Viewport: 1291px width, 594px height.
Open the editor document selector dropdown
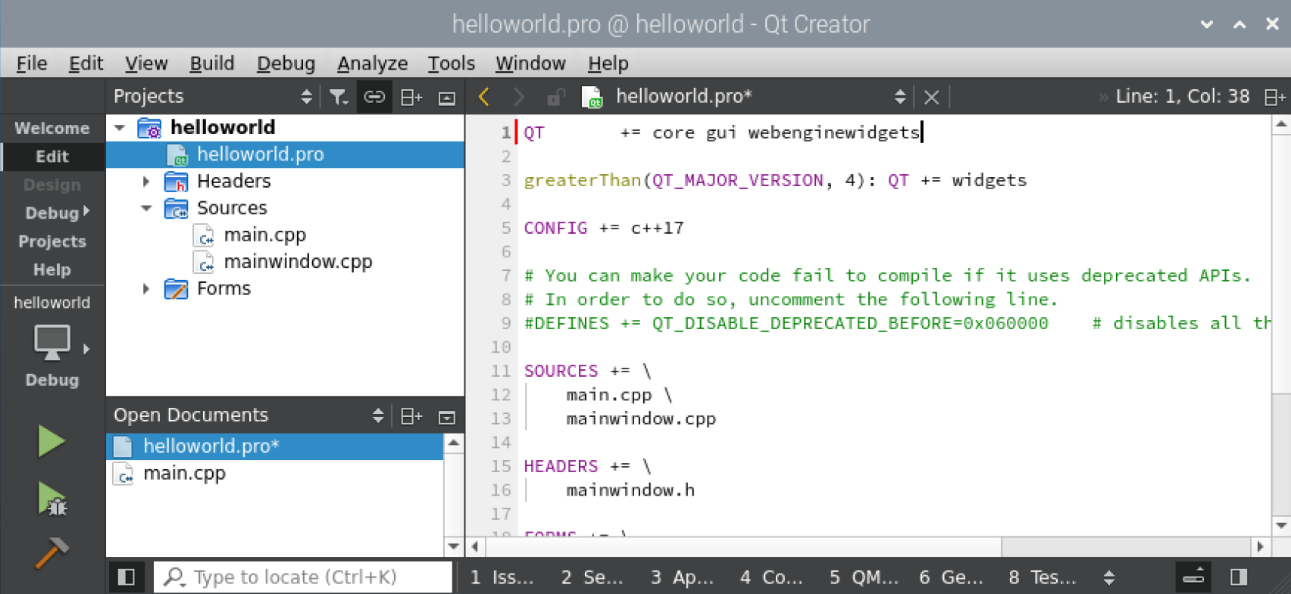[900, 97]
